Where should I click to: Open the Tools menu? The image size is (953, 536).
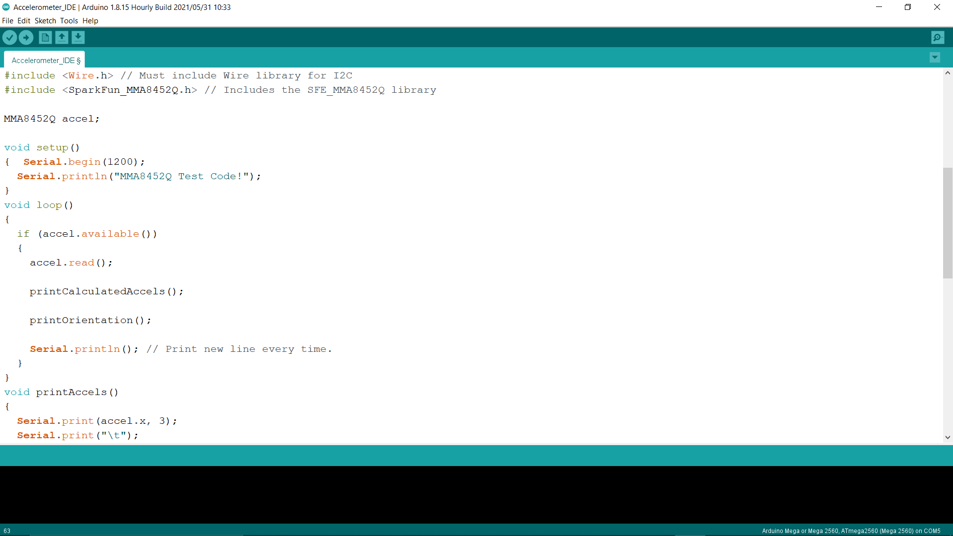[69, 21]
